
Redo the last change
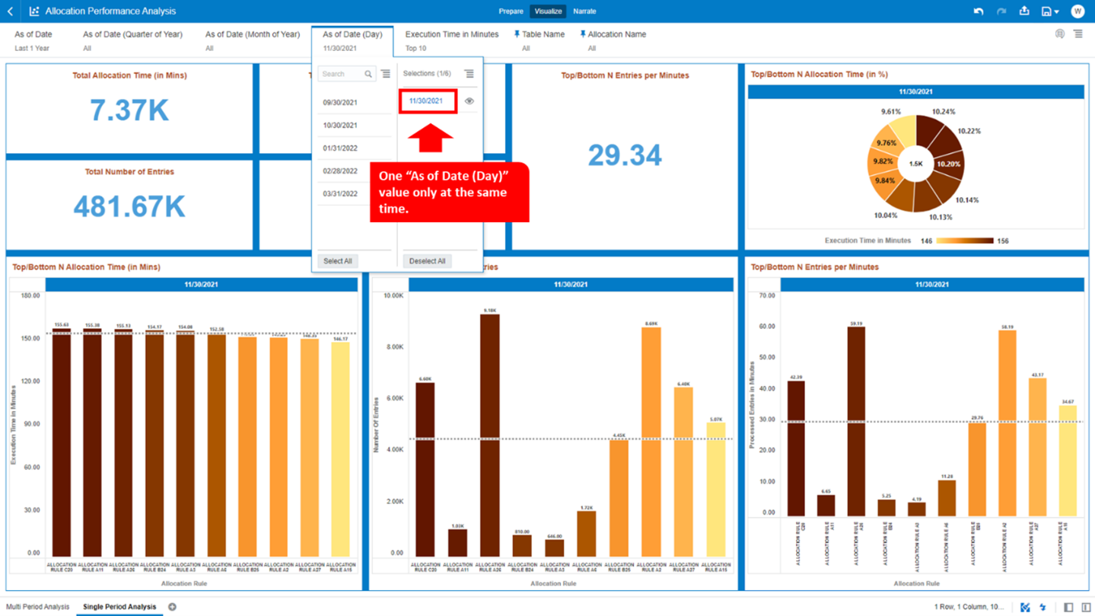pos(1001,11)
